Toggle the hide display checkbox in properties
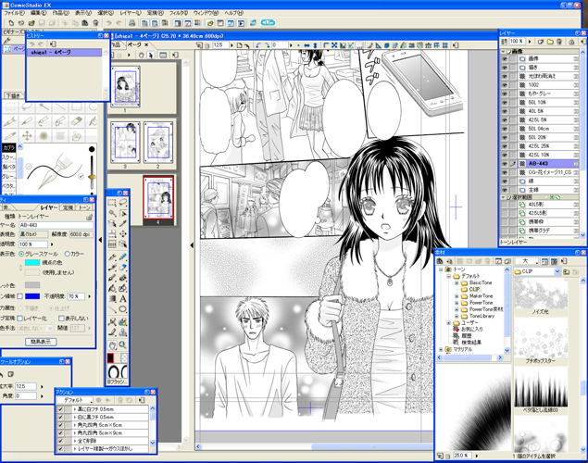This screenshot has width=588, height=463. pos(61,319)
